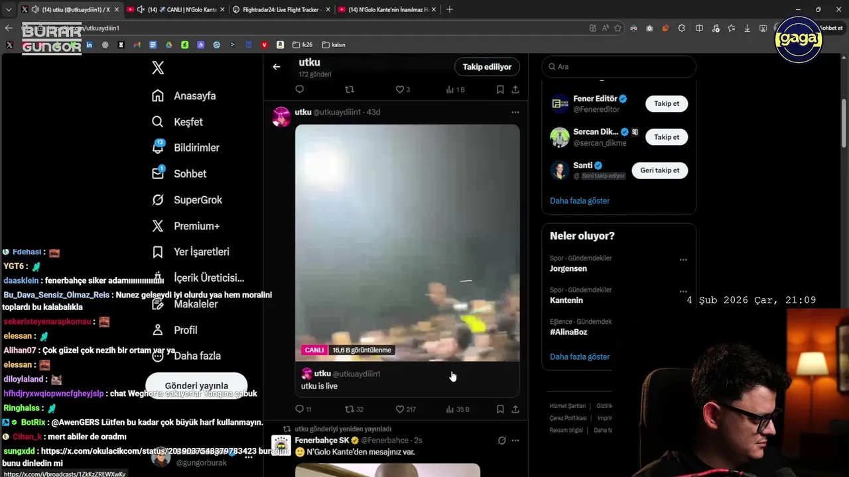
Task: Open more options on Fenerbahçe SK post
Action: coord(515,440)
